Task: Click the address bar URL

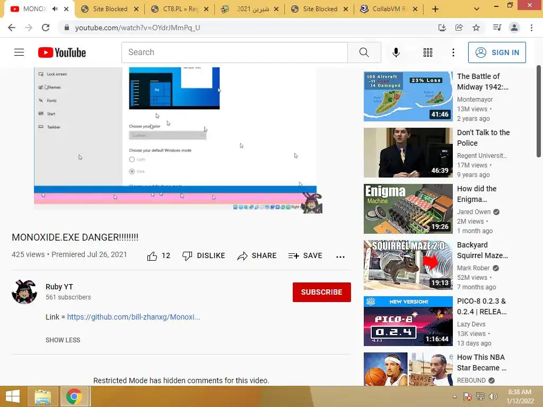Action: (137, 28)
